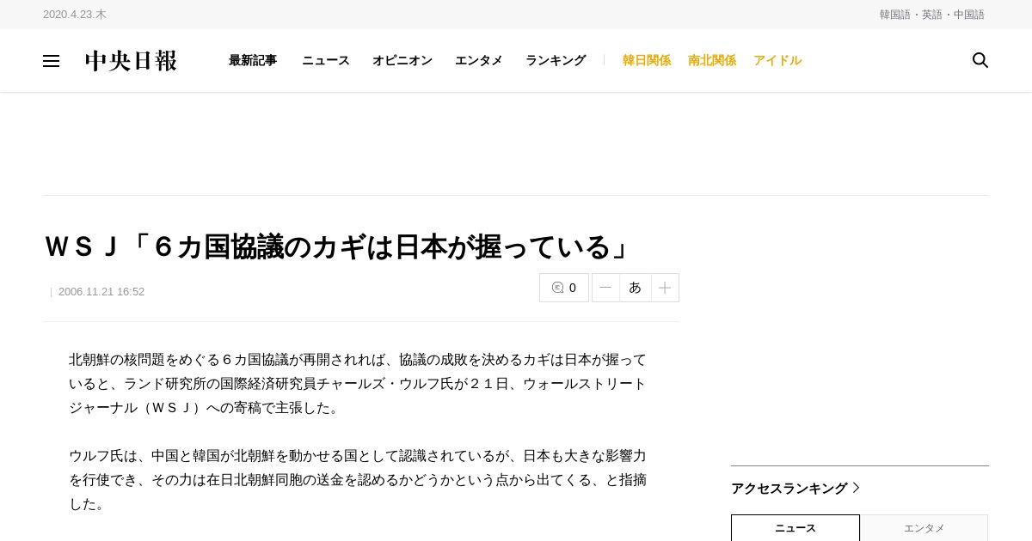Decrease font size with minus icon
Viewport: 1032px width, 541px height.
point(605,288)
